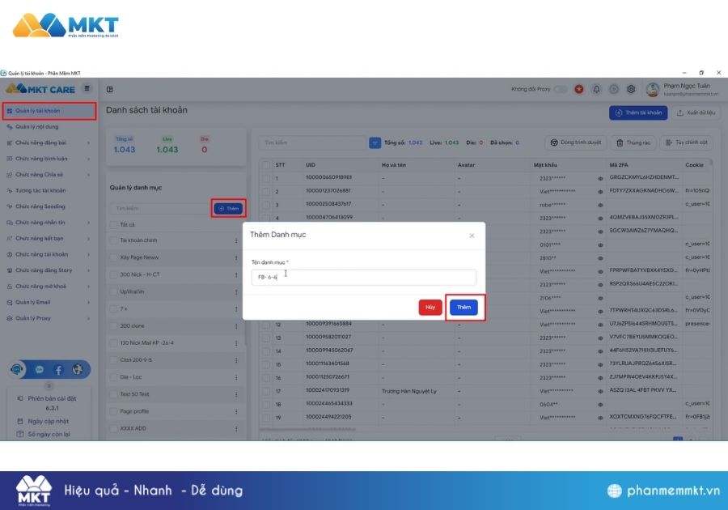Open options menu for UpViralVn category
Screen dimensions: 728x510
tap(236, 291)
